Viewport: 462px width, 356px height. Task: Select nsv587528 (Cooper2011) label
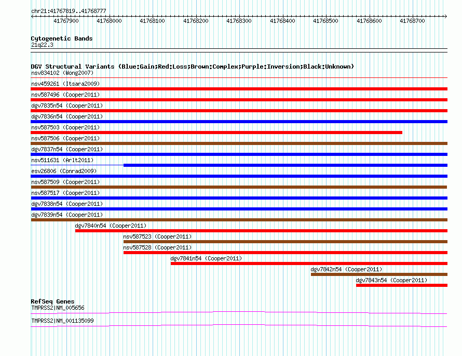[157, 247]
